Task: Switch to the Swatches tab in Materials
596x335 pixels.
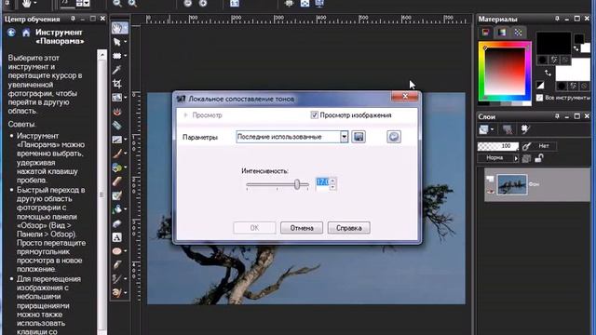Action: point(518,33)
